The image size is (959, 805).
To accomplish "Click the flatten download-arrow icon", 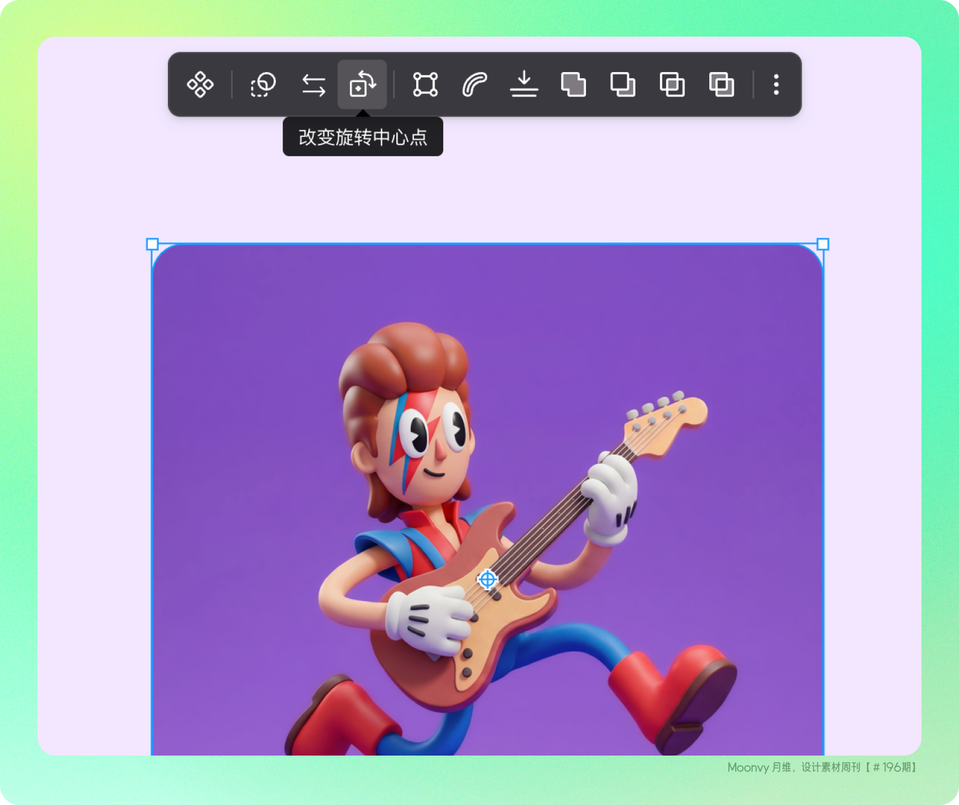I will click(524, 84).
